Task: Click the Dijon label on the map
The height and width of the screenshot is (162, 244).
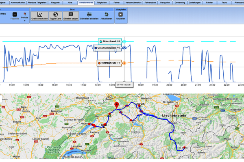Action: pos(24,107)
